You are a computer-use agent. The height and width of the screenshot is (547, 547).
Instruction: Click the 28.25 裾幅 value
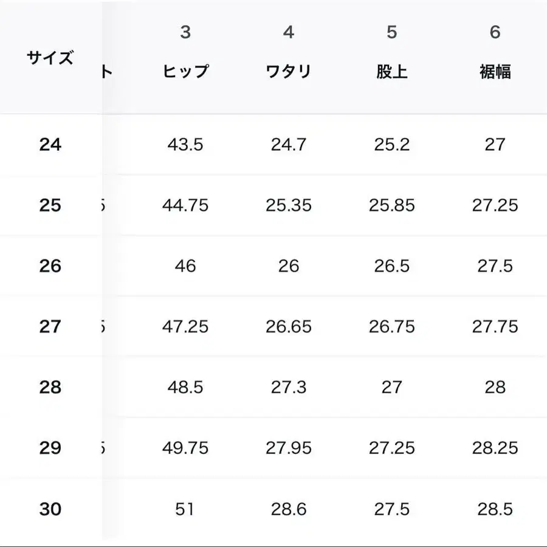(x=495, y=448)
